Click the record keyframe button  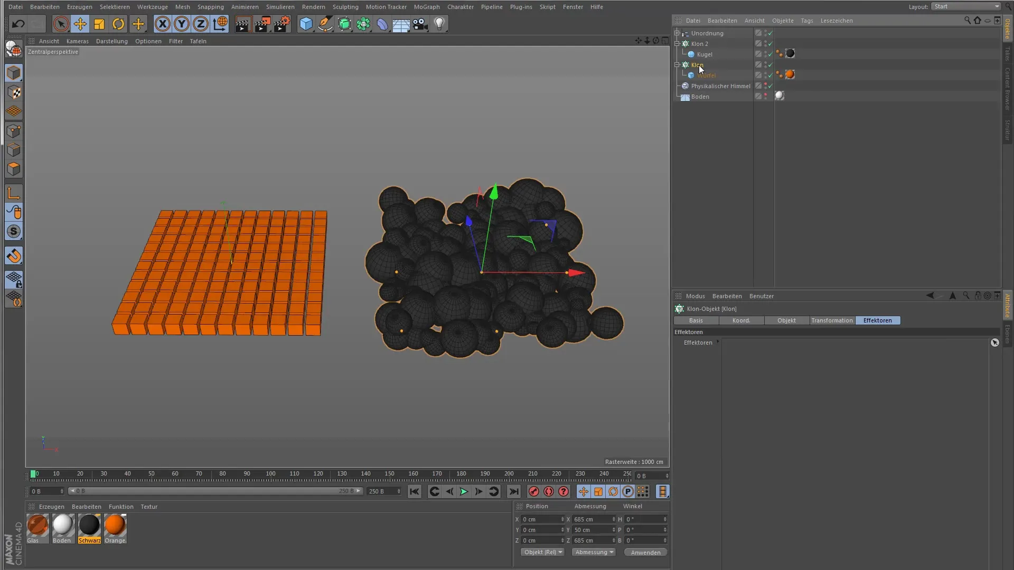pyautogui.click(x=534, y=491)
